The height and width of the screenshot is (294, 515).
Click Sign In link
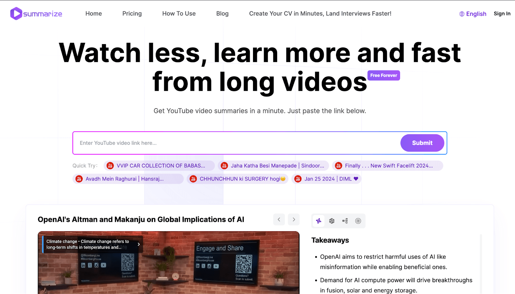click(x=502, y=14)
